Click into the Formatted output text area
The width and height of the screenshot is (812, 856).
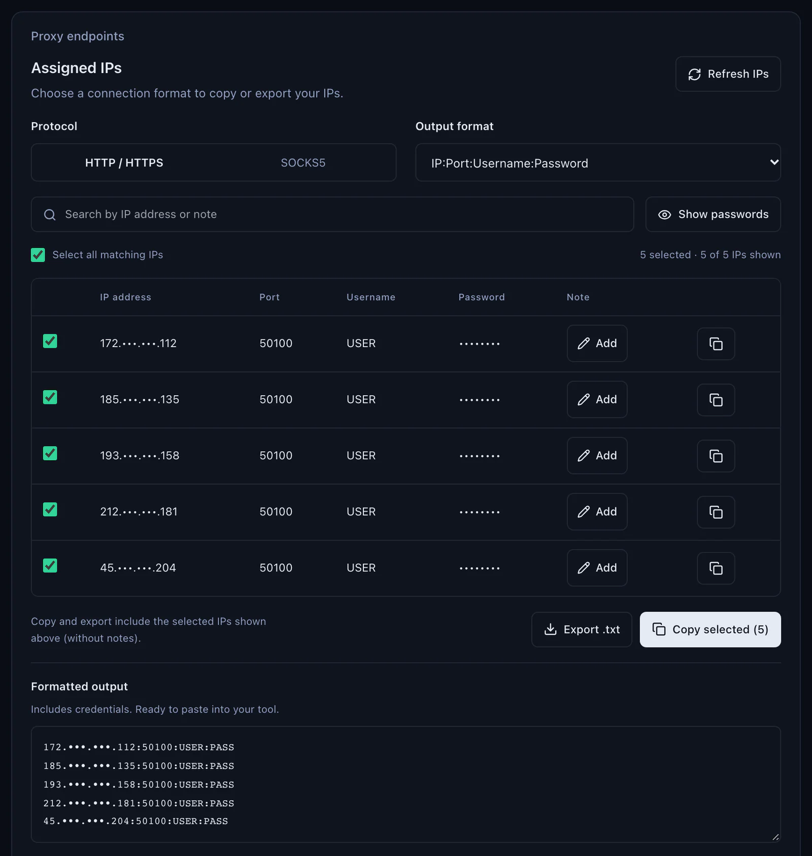click(x=405, y=784)
